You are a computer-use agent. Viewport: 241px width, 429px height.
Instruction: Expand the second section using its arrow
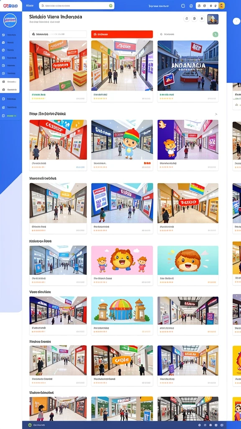pyautogui.click(x=216, y=114)
